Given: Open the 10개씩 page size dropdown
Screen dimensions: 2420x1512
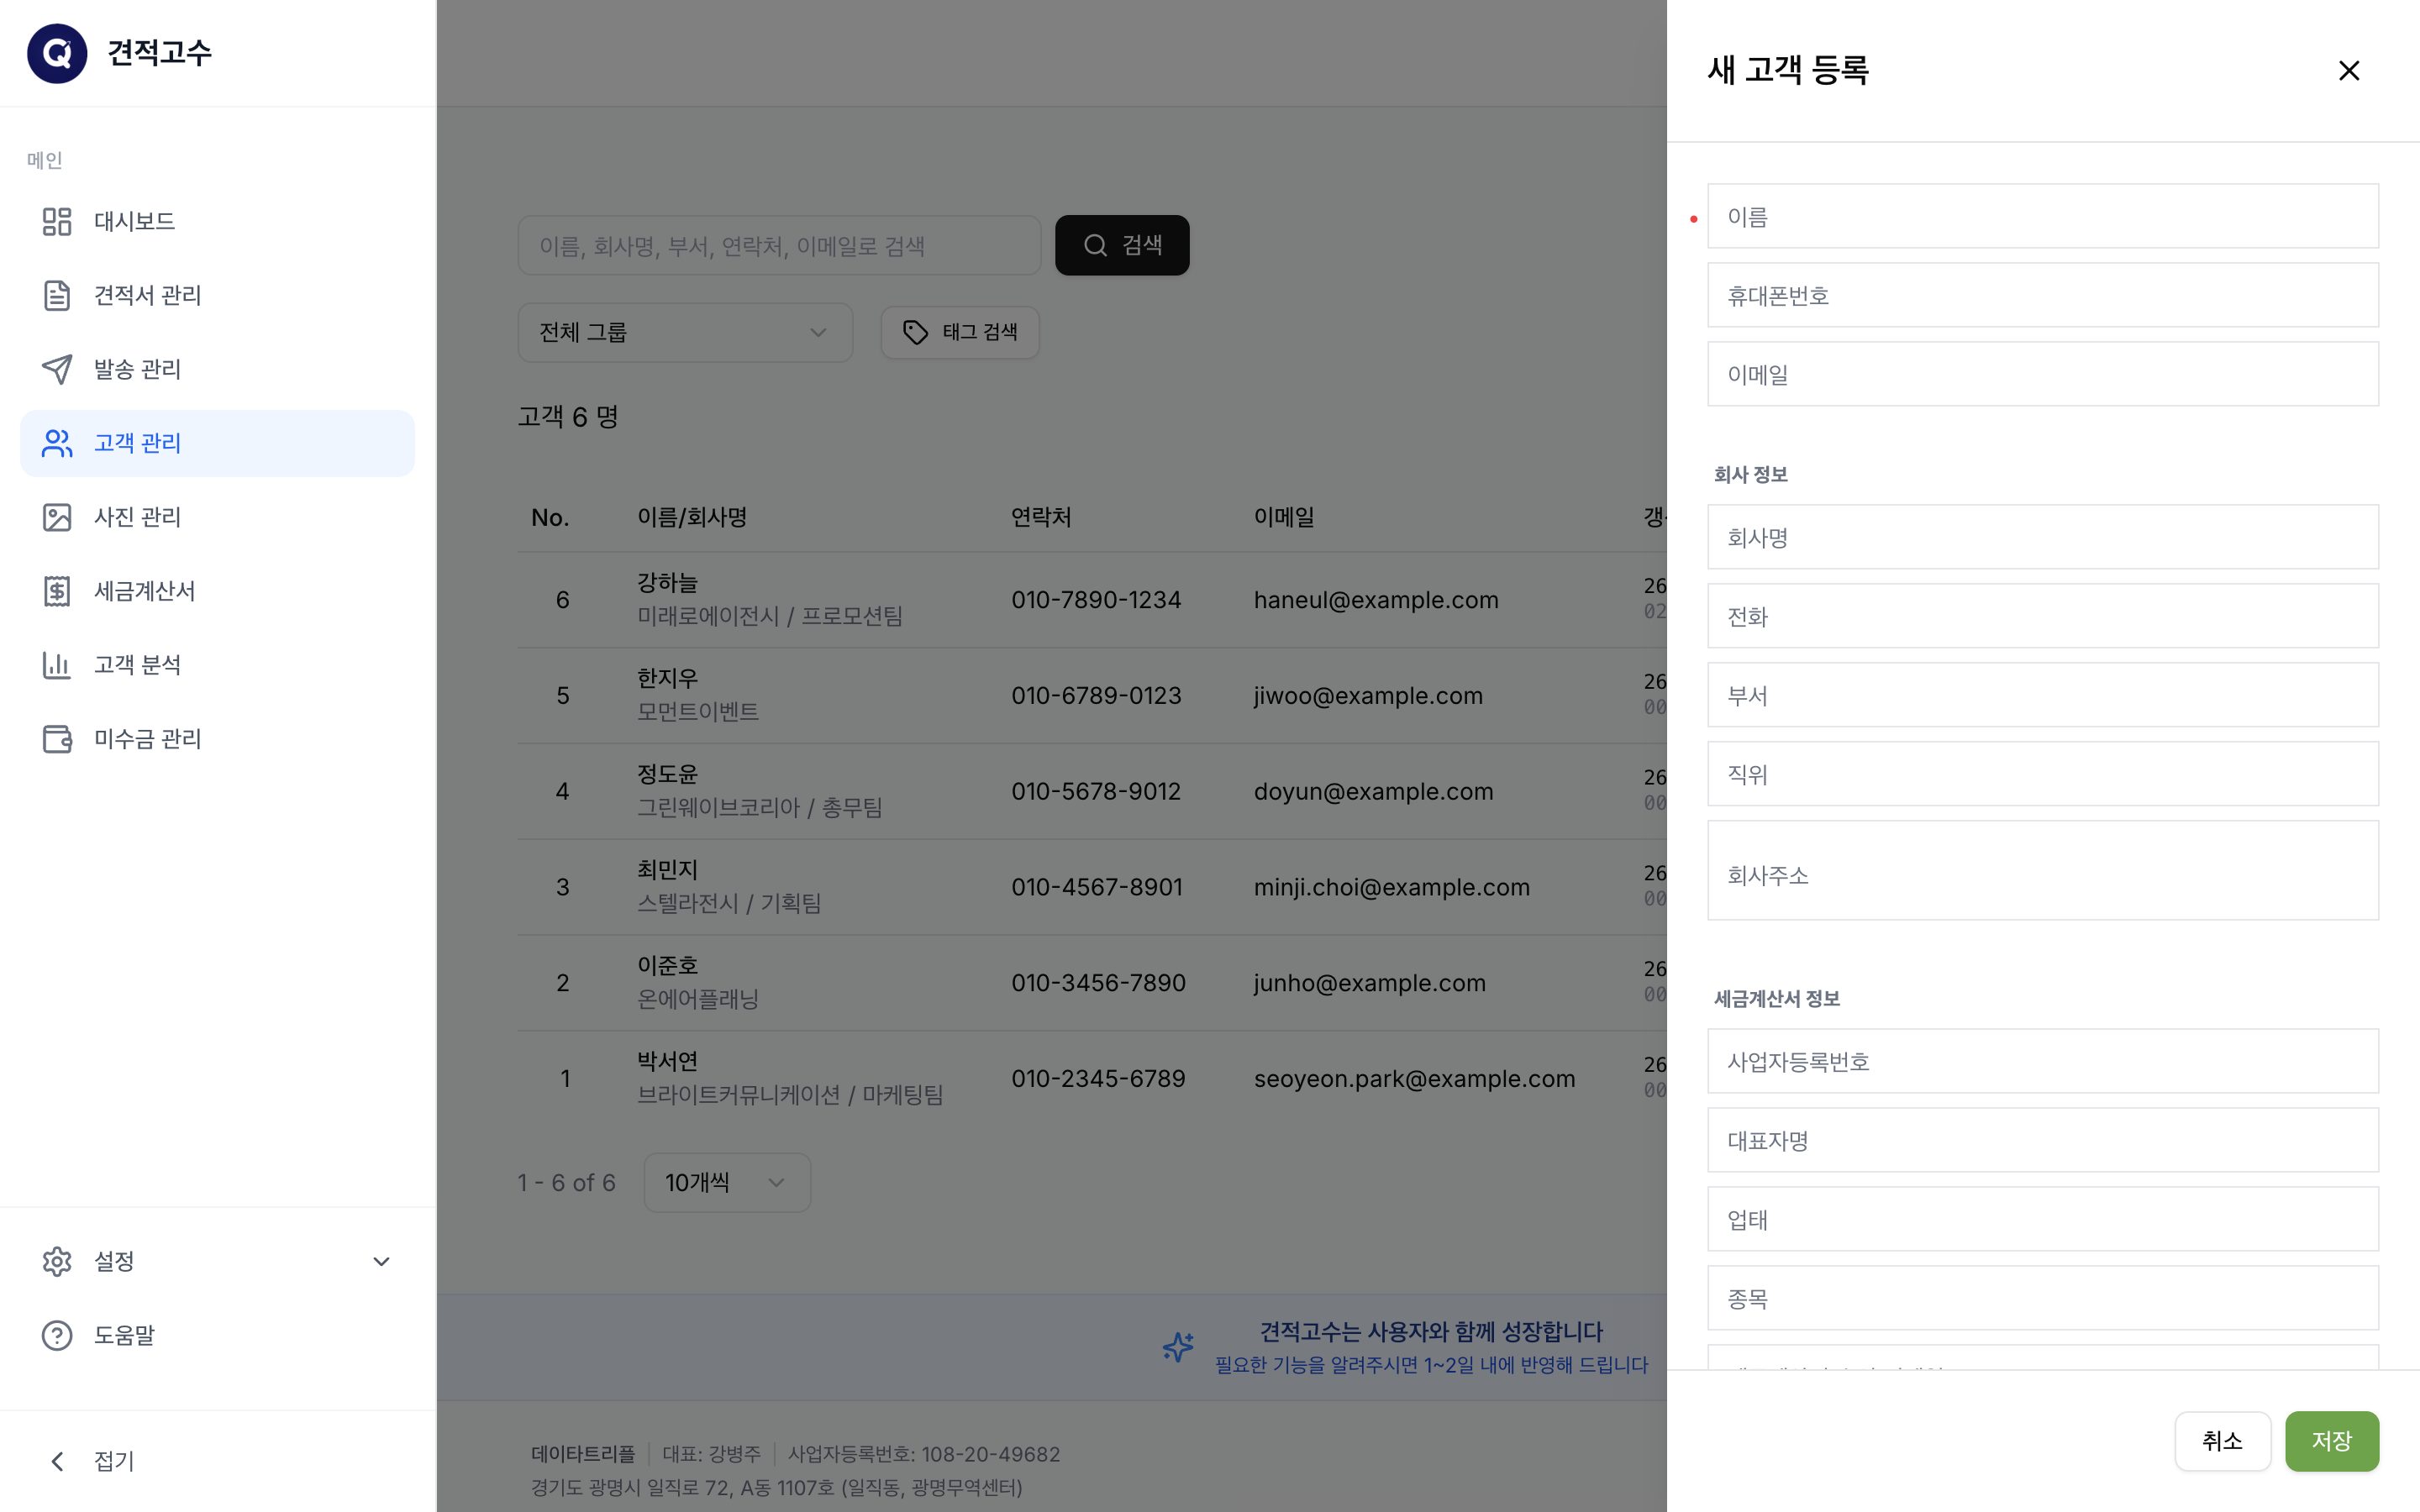Looking at the screenshot, I should point(727,1183).
